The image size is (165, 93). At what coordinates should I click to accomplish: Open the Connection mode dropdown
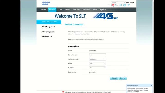tap(97, 59)
